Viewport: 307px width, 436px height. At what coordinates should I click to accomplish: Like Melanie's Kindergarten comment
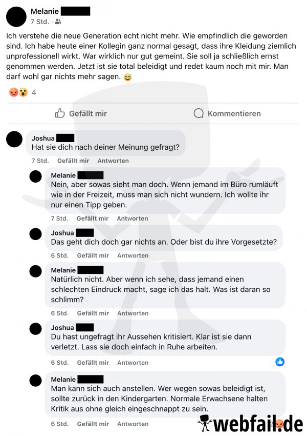93,424
